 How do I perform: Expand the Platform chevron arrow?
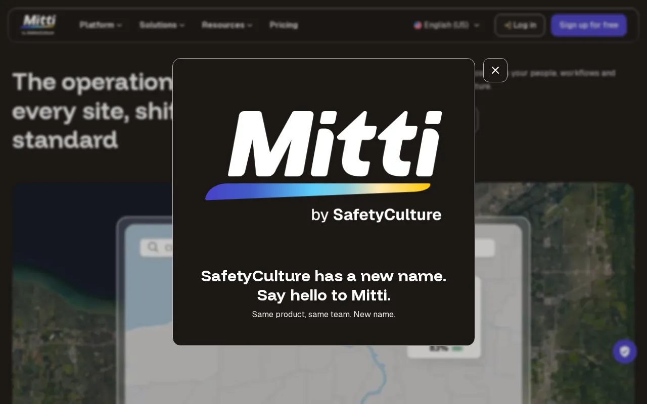pyautogui.click(x=119, y=25)
